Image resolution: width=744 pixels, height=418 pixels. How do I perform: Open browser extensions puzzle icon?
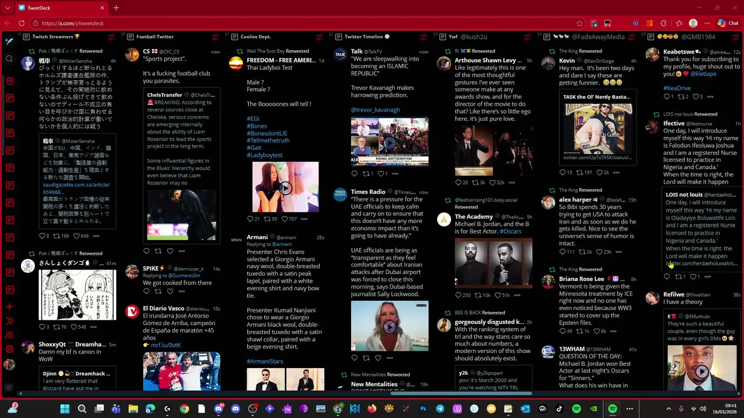click(664, 23)
